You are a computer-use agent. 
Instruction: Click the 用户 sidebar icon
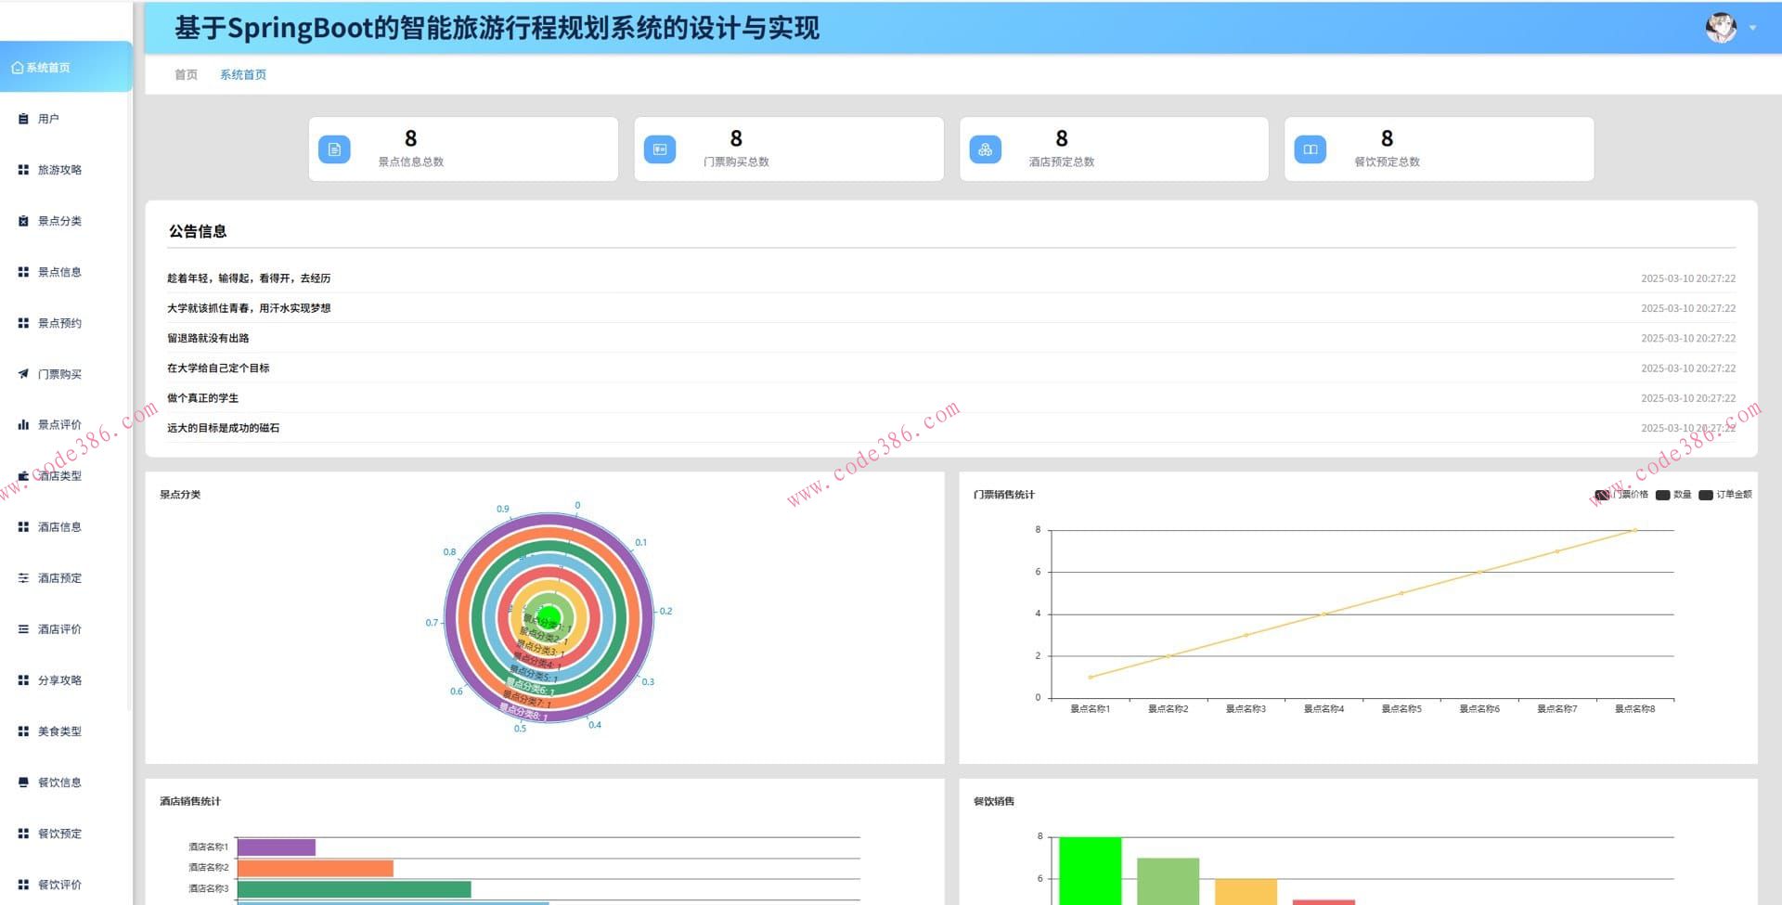tap(24, 119)
